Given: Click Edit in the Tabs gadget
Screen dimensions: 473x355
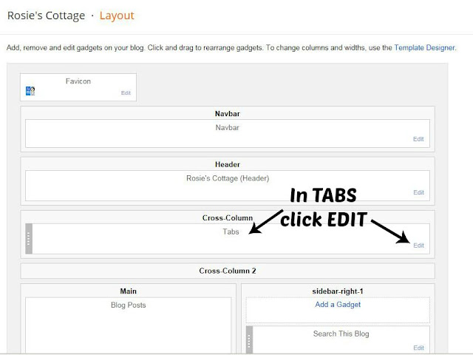Looking at the screenshot, I should click(x=418, y=246).
